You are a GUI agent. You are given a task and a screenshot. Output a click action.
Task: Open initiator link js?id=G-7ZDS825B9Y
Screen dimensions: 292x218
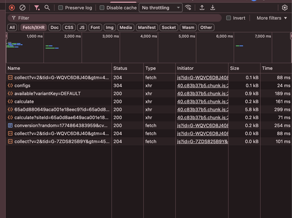pyautogui.click(x=203, y=142)
